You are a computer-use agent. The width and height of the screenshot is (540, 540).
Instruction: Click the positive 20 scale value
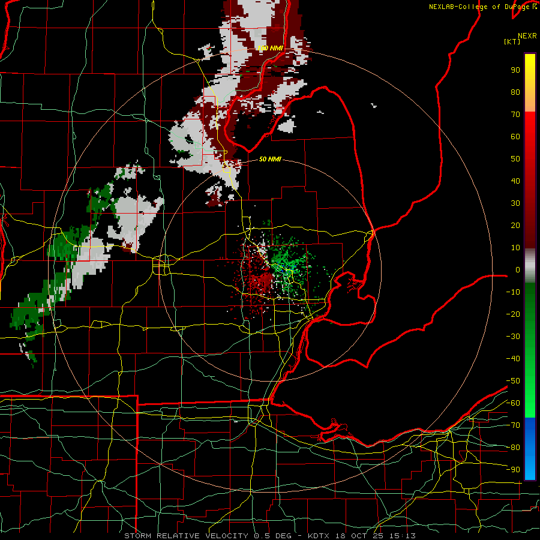pyautogui.click(x=515, y=226)
